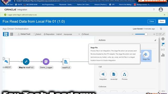Activate the Reposition tool
Screen dimensions: 168x94
click(49, 34)
